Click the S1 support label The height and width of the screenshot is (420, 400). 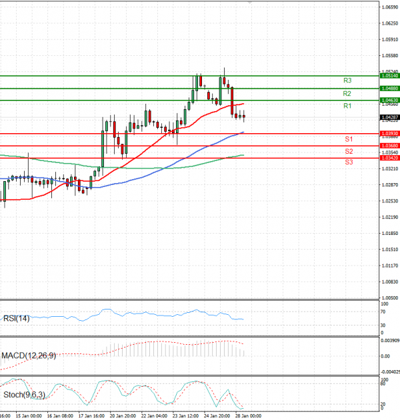click(x=349, y=139)
